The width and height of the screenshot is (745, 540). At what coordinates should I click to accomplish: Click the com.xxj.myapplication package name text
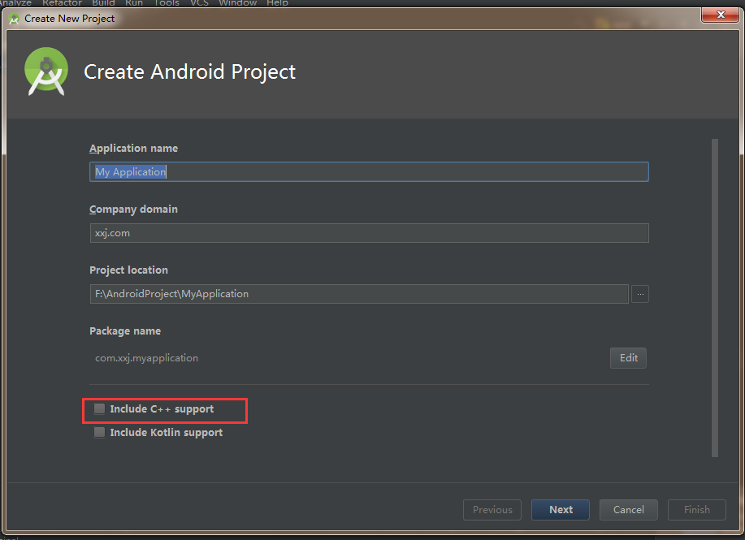click(146, 358)
